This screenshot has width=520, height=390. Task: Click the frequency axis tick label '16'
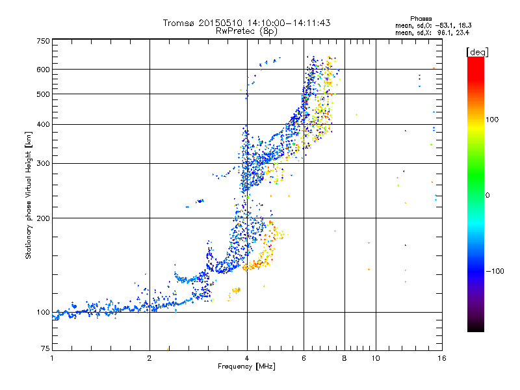point(442,358)
